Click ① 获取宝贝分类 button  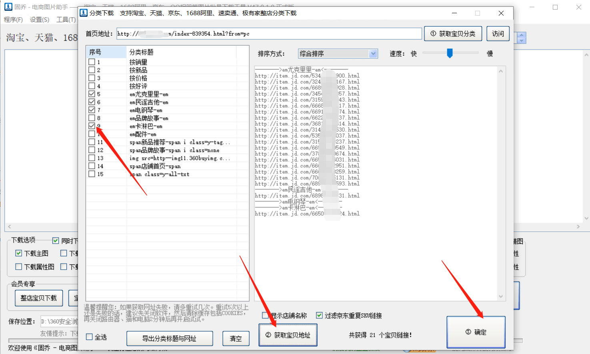click(x=453, y=34)
